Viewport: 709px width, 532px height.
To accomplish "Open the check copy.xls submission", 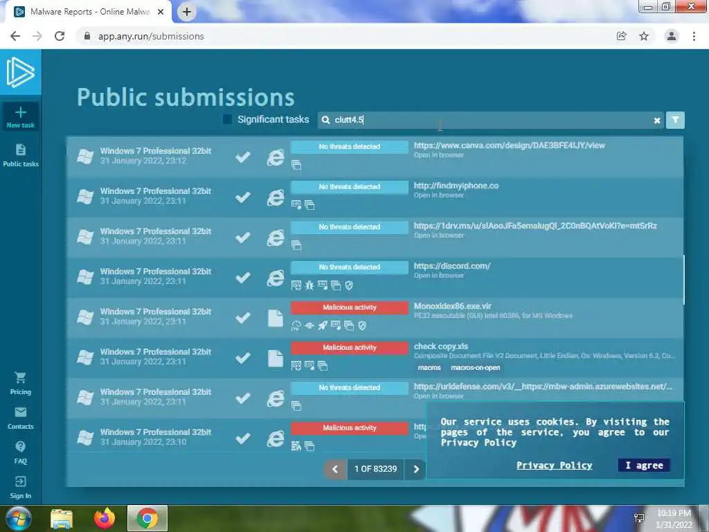I will [x=441, y=346].
